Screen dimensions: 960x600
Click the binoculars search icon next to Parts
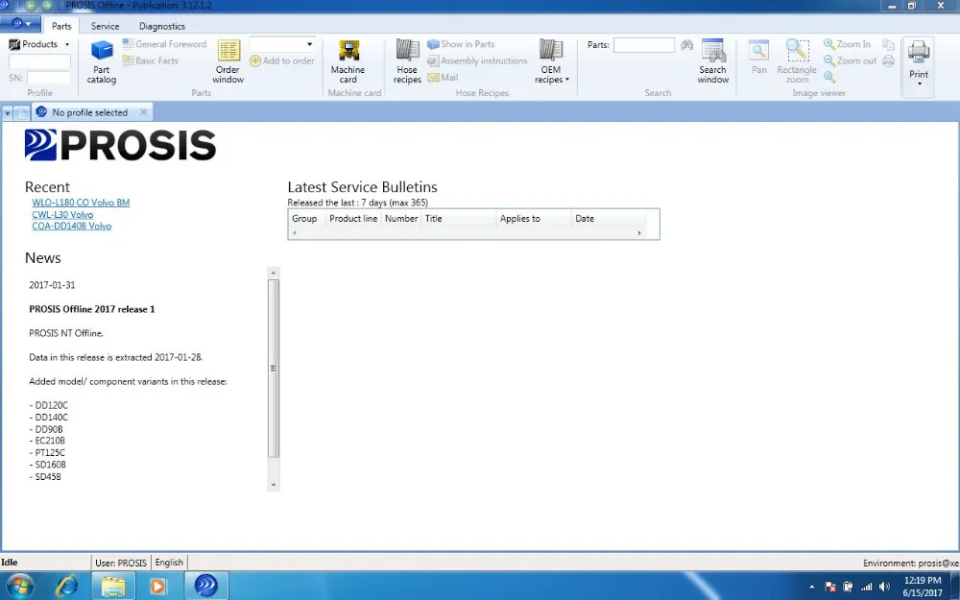[x=687, y=45]
